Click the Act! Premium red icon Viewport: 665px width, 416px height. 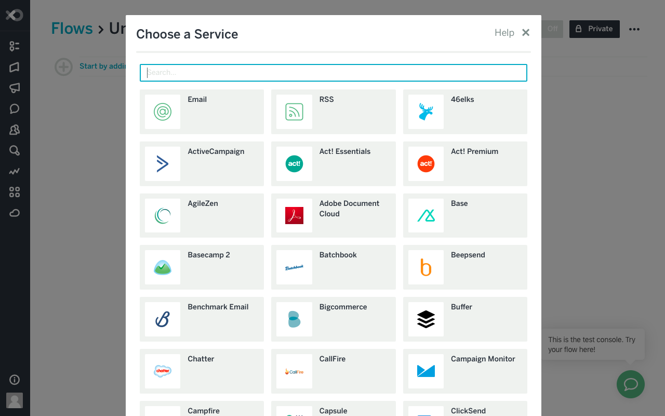point(426,164)
